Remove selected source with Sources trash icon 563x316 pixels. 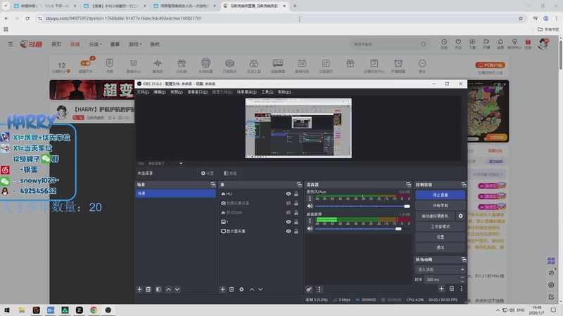point(232,289)
